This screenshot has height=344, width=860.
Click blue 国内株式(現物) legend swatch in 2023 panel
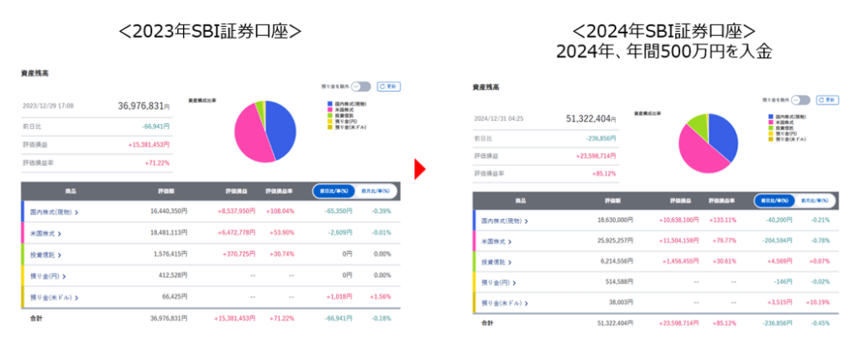pyautogui.click(x=329, y=103)
